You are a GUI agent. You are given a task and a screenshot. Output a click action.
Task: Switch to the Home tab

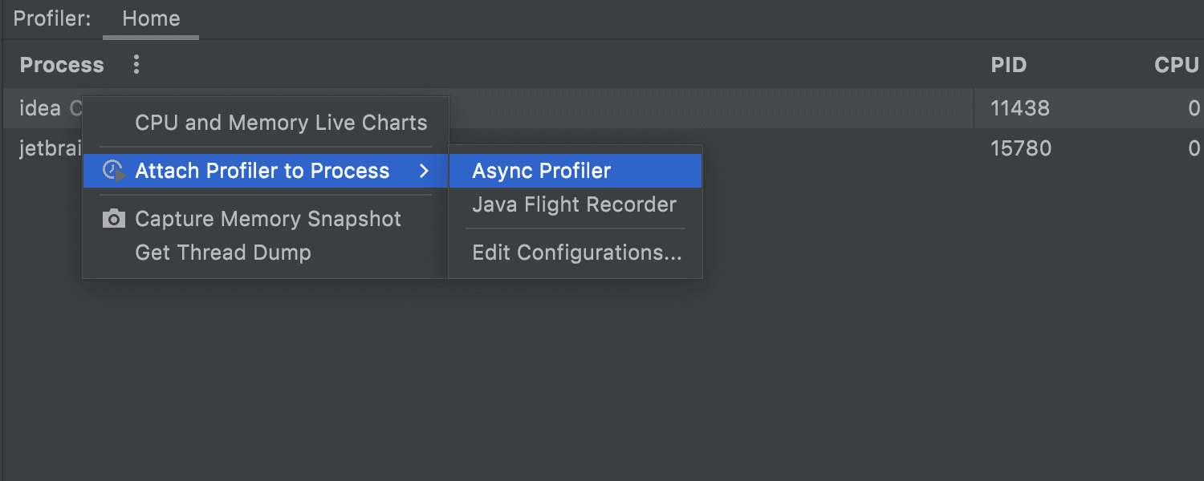[x=151, y=18]
